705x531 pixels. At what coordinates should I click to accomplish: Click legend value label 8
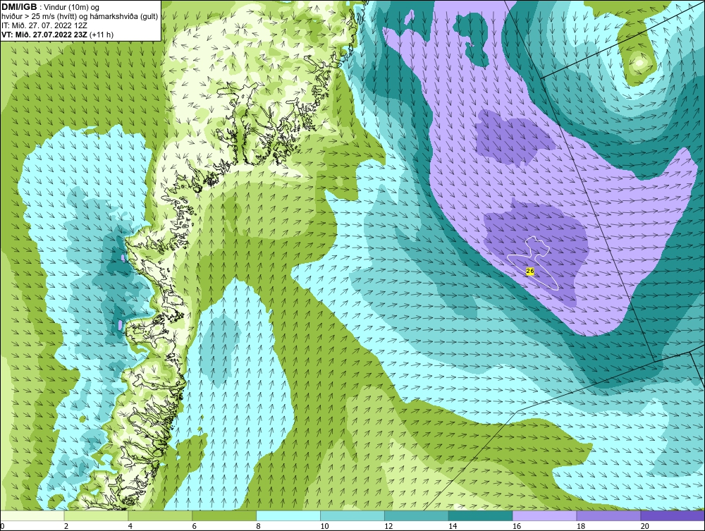pos(259,526)
